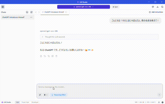Open the appearance theme icon
The image size is (165, 104).
153,7
